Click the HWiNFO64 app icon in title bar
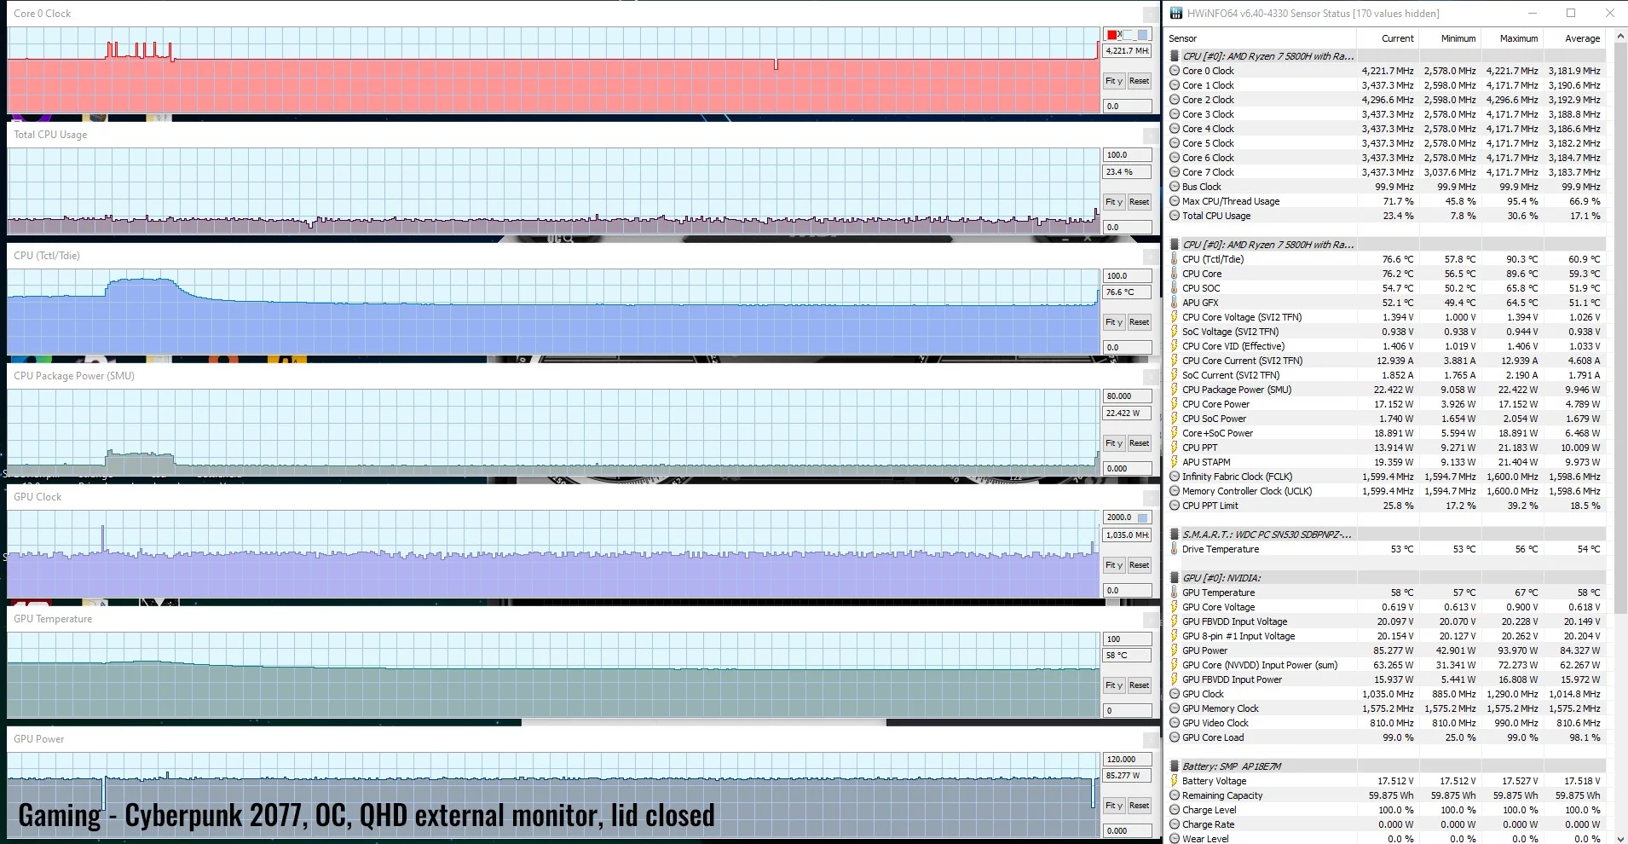The height and width of the screenshot is (844, 1628). tap(1176, 13)
